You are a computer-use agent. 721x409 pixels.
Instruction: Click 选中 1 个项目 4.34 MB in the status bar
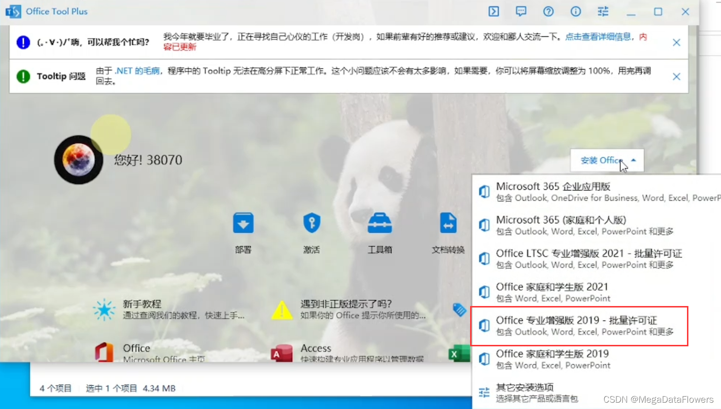[x=131, y=388]
